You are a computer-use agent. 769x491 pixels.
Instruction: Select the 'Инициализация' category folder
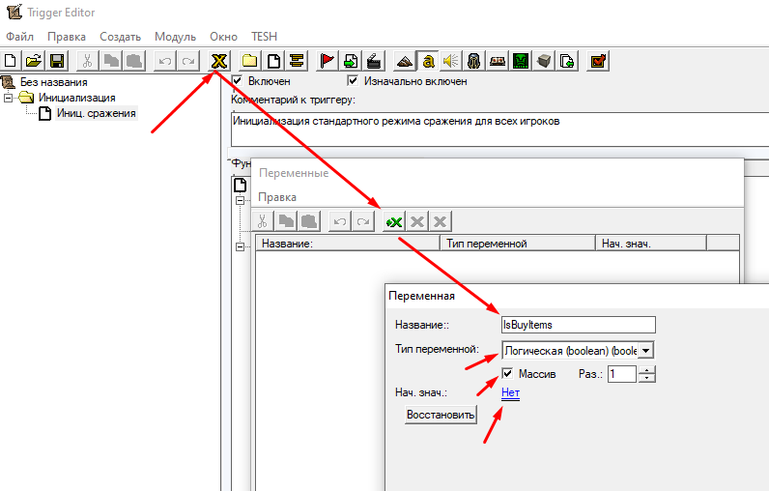point(77,98)
